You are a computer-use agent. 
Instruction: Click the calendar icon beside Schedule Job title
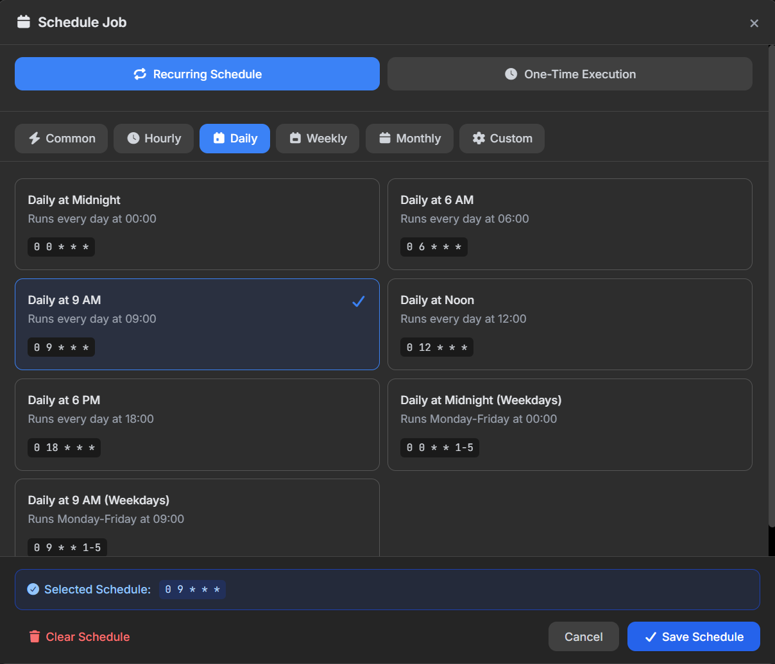coord(24,22)
